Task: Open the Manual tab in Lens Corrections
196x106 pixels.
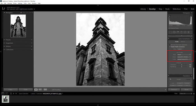Action: [183, 42]
